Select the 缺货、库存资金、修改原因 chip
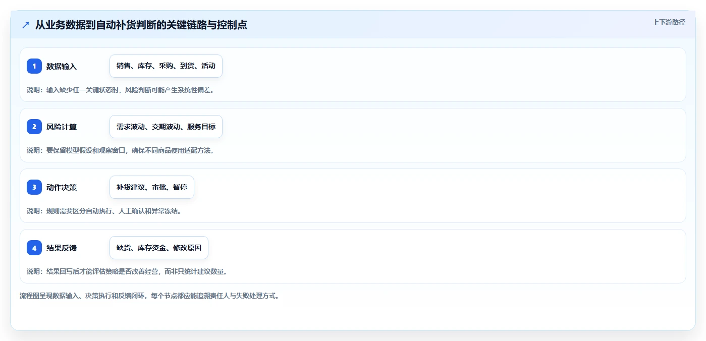The width and height of the screenshot is (706, 341). 159,248
